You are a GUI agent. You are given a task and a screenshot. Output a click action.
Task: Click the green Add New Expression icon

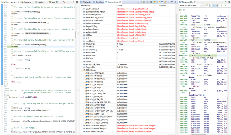[144, 2]
